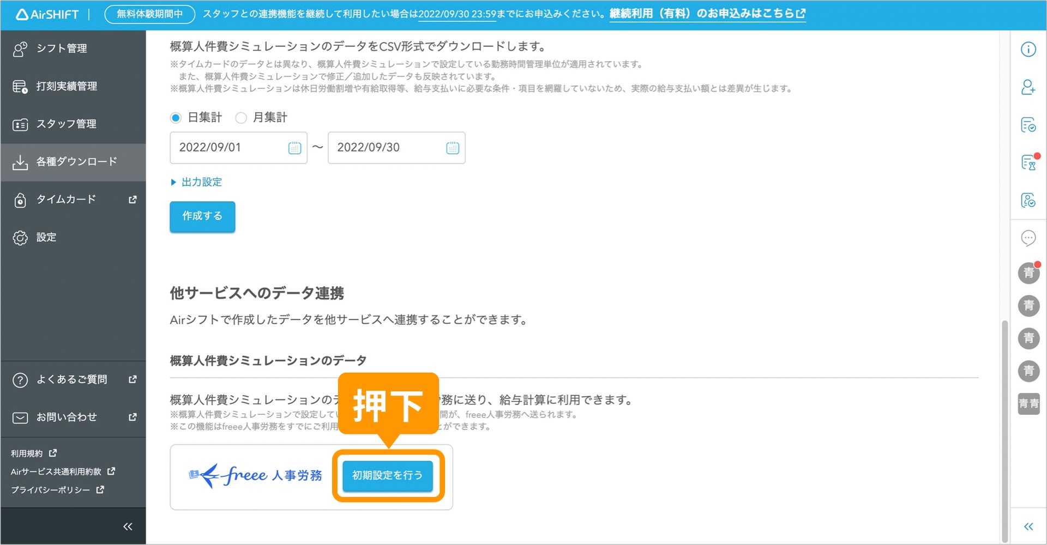Collapse the left navigation sidebar
Image resolution: width=1047 pixels, height=545 pixels.
[x=128, y=526]
